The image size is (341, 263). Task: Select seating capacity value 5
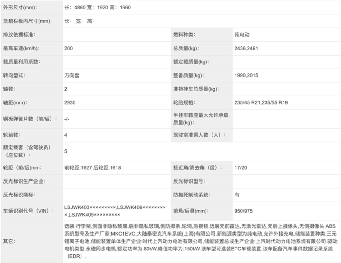(x=66, y=151)
